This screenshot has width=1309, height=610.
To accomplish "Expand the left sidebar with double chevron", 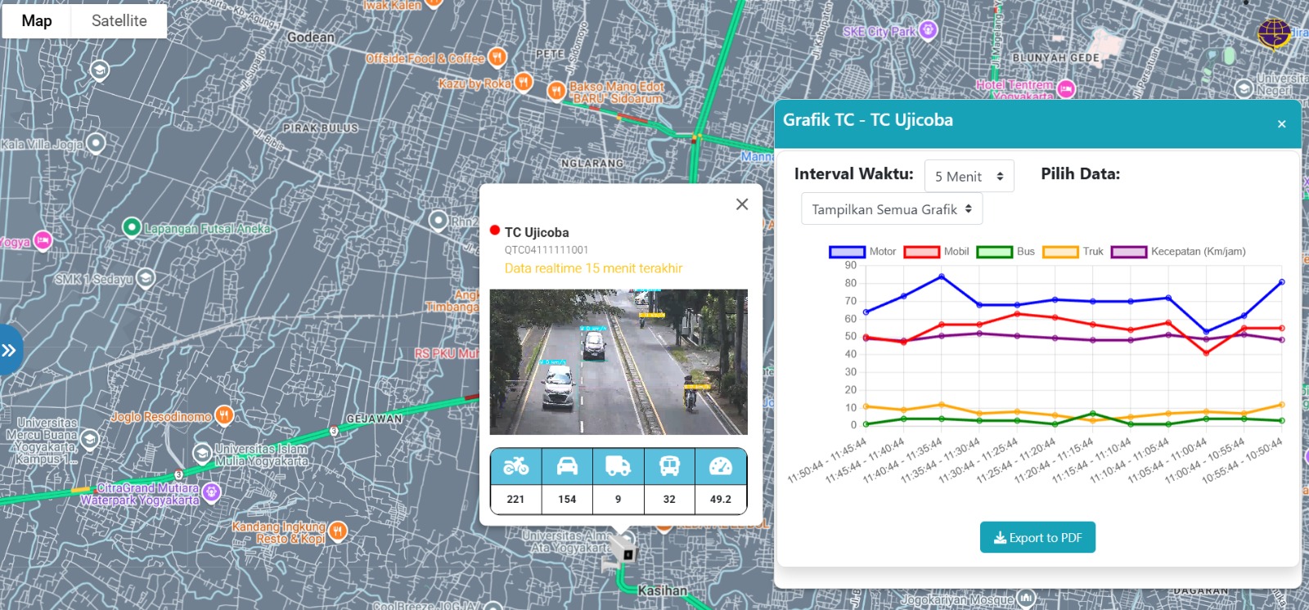I will click(x=9, y=351).
